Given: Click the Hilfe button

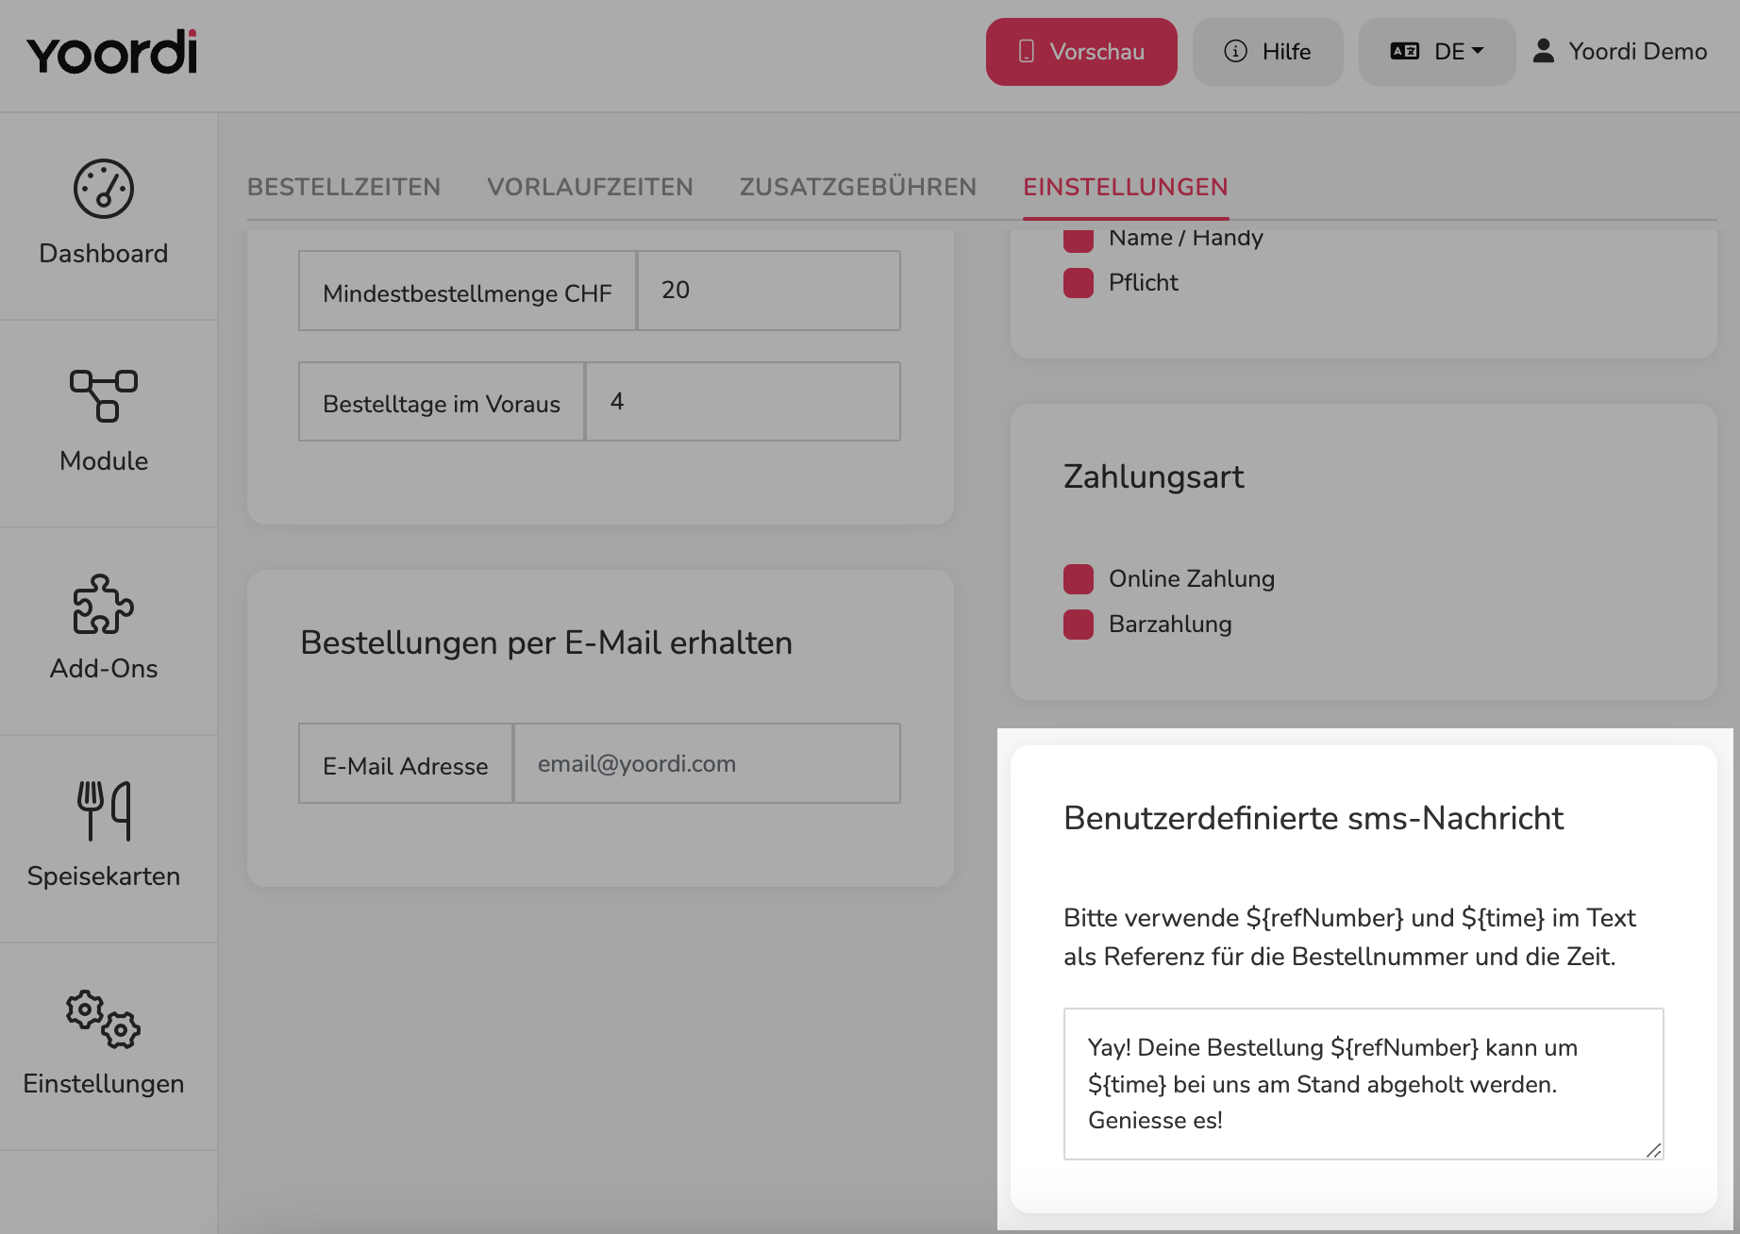Looking at the screenshot, I should click(1267, 52).
